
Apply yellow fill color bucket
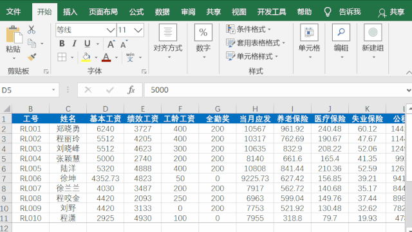click(x=86, y=57)
